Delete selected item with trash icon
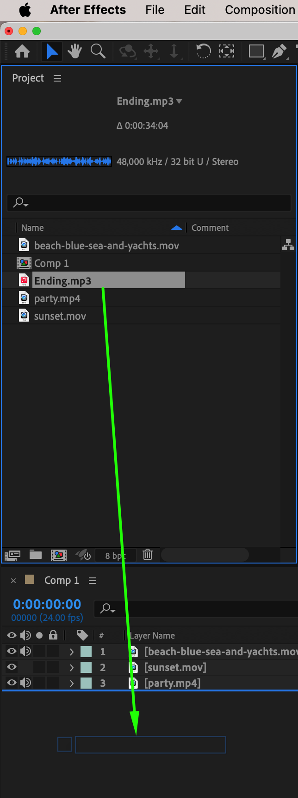This screenshot has height=798, width=298. click(x=148, y=554)
